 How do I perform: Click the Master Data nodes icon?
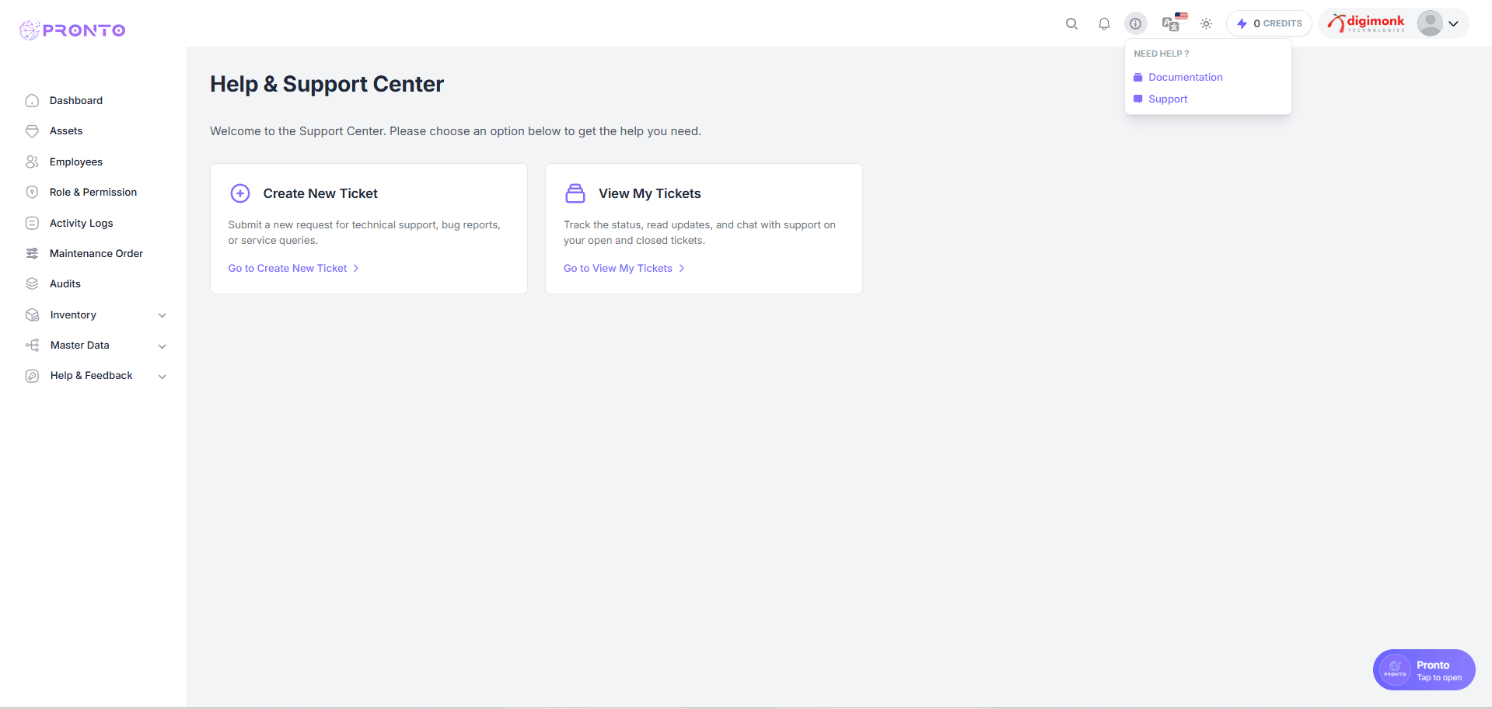click(32, 345)
